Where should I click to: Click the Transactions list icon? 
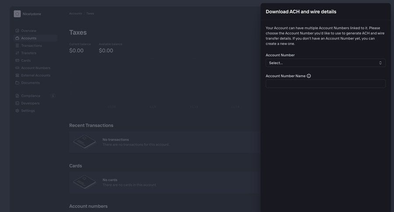click(17, 46)
